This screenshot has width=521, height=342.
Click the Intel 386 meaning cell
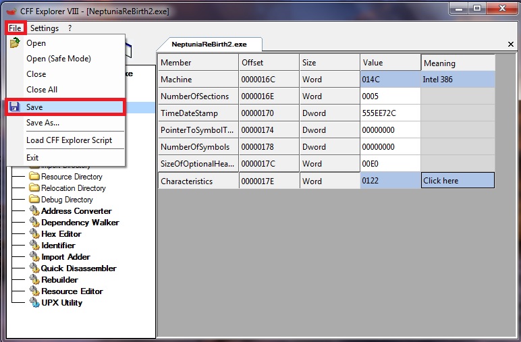(458, 80)
